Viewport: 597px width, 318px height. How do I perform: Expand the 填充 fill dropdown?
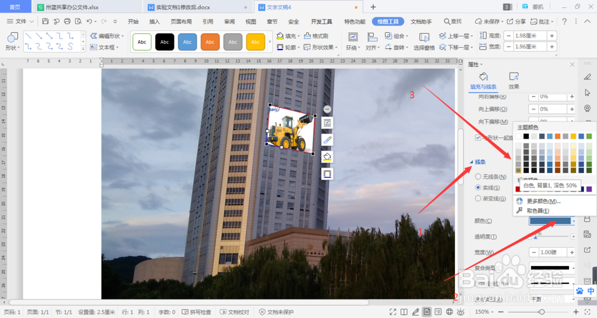coord(299,36)
